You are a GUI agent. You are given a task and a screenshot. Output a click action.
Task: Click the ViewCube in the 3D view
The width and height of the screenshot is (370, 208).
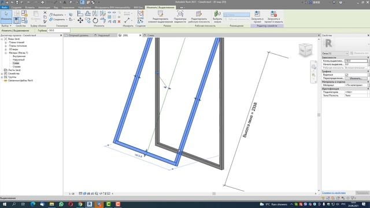(x=305, y=50)
